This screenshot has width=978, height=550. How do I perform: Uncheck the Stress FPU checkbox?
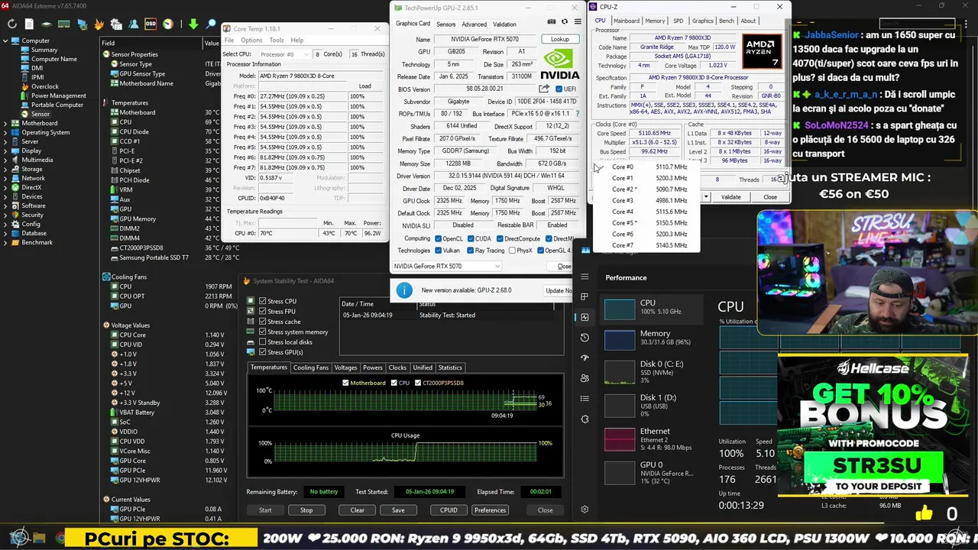point(263,312)
